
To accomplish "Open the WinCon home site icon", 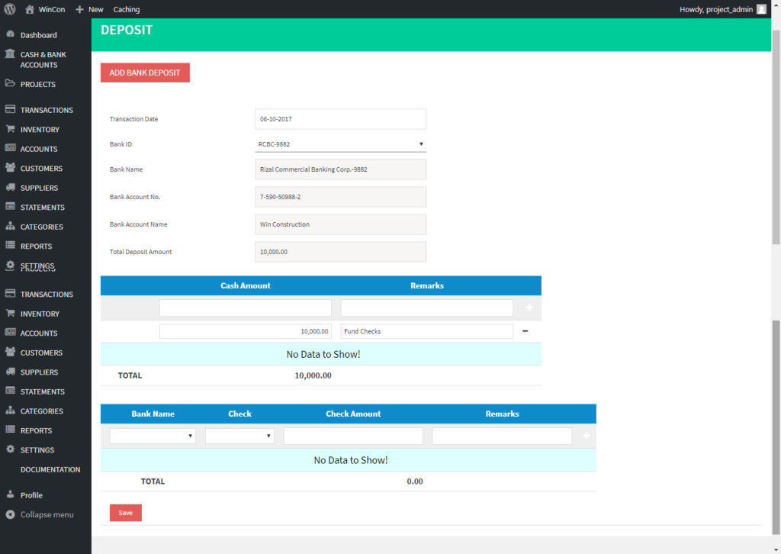I will pos(30,9).
